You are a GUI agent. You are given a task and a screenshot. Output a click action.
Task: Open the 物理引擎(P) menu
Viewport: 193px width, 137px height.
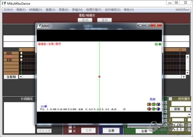[x=94, y=10]
